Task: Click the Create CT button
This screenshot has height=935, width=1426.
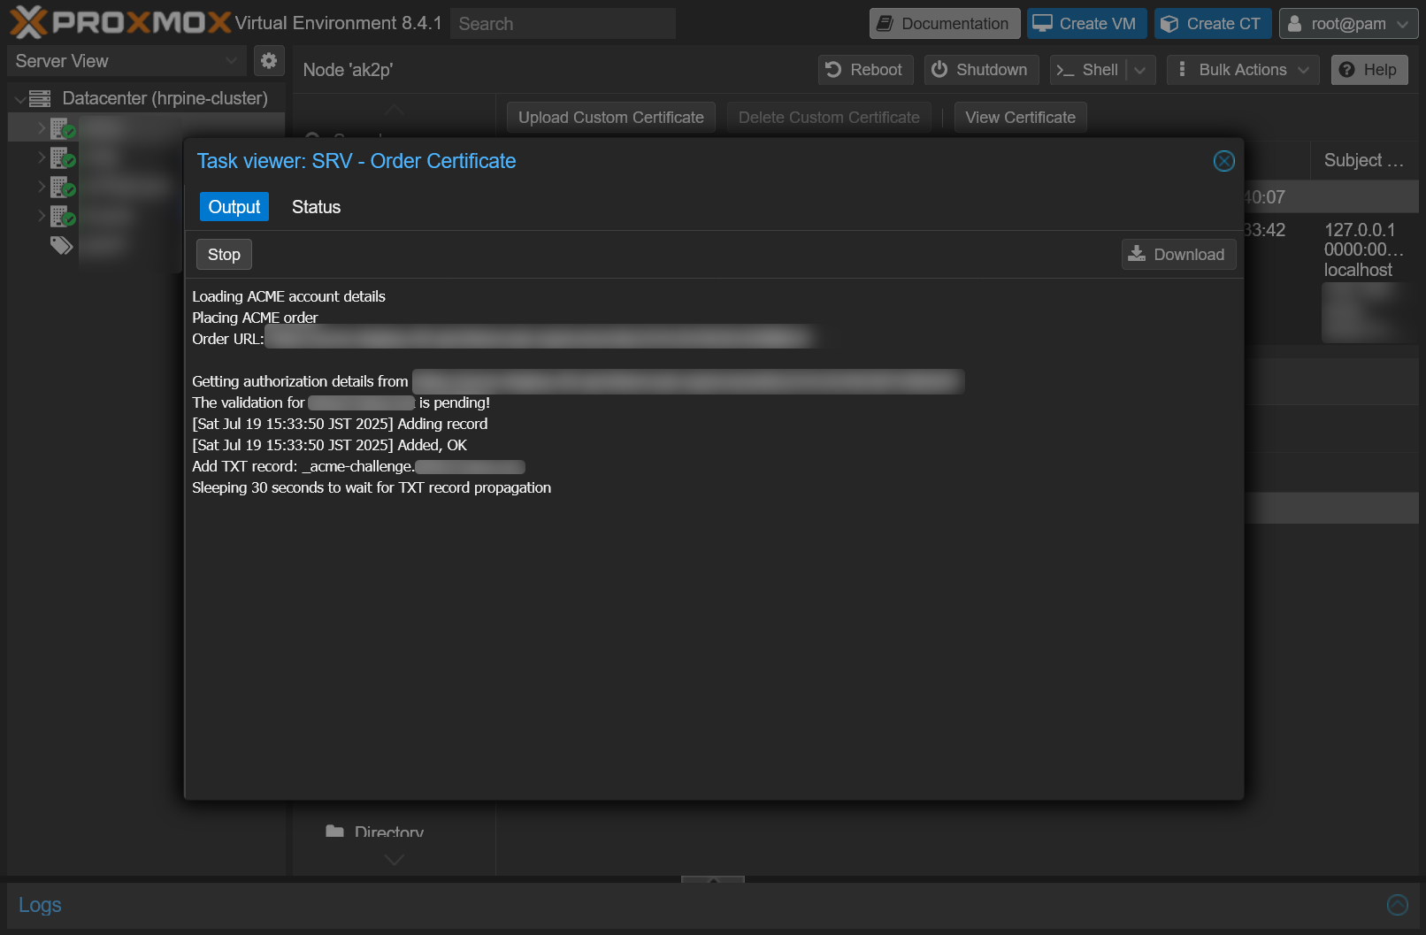Action: [1213, 24]
